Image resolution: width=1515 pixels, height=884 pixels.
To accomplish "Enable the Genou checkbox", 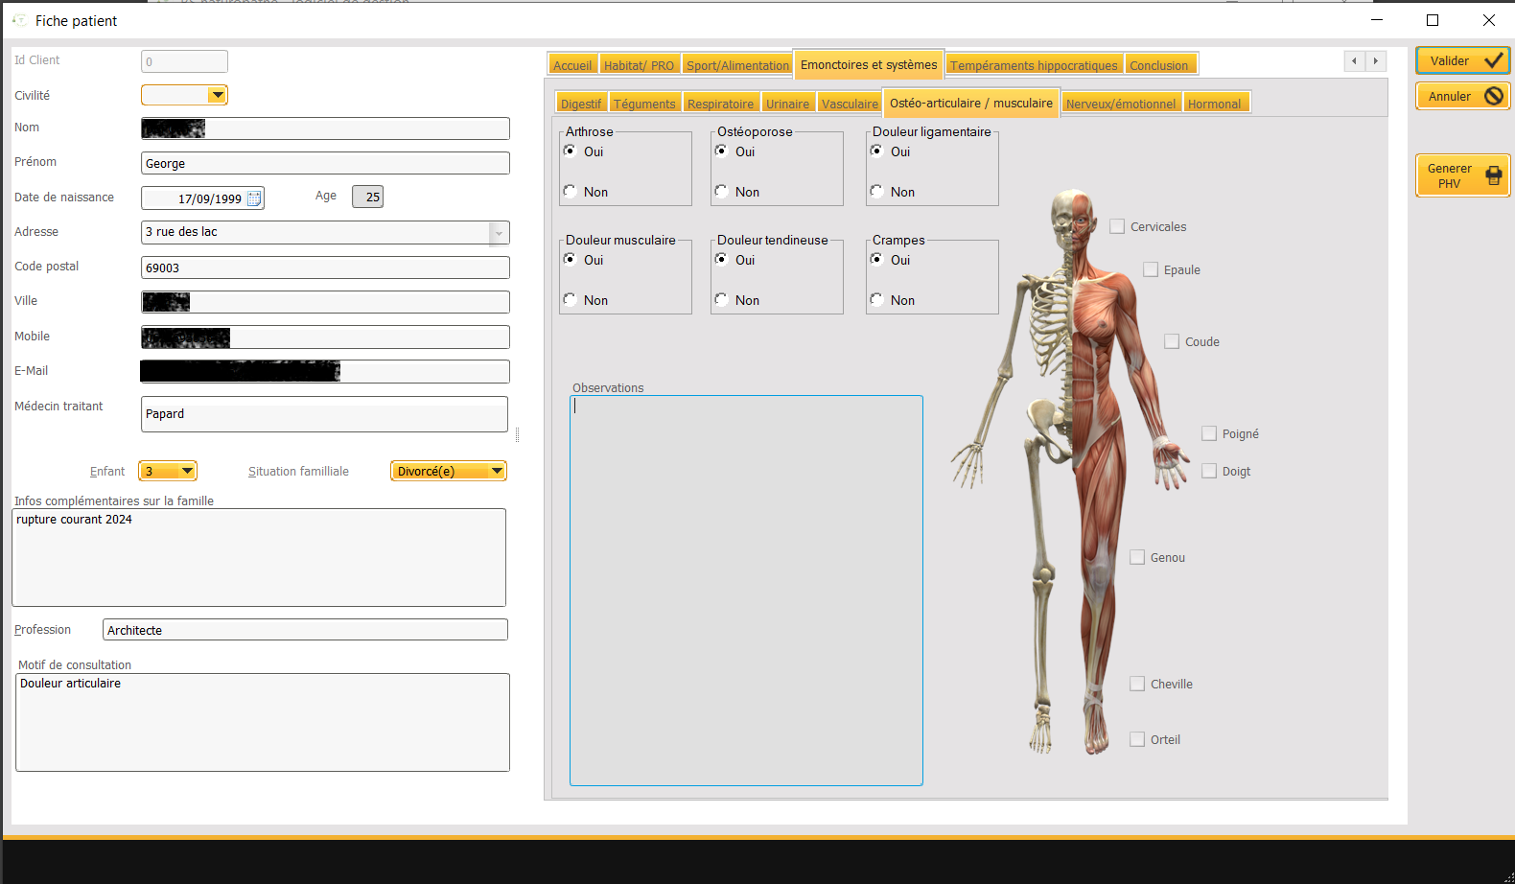I will tap(1137, 558).
